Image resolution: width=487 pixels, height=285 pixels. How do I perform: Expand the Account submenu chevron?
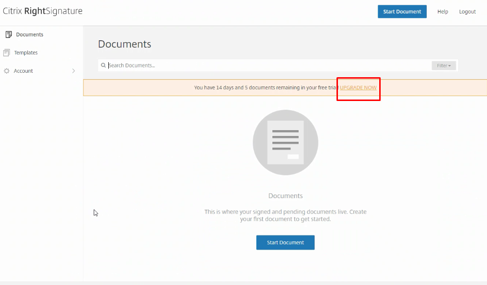click(74, 71)
